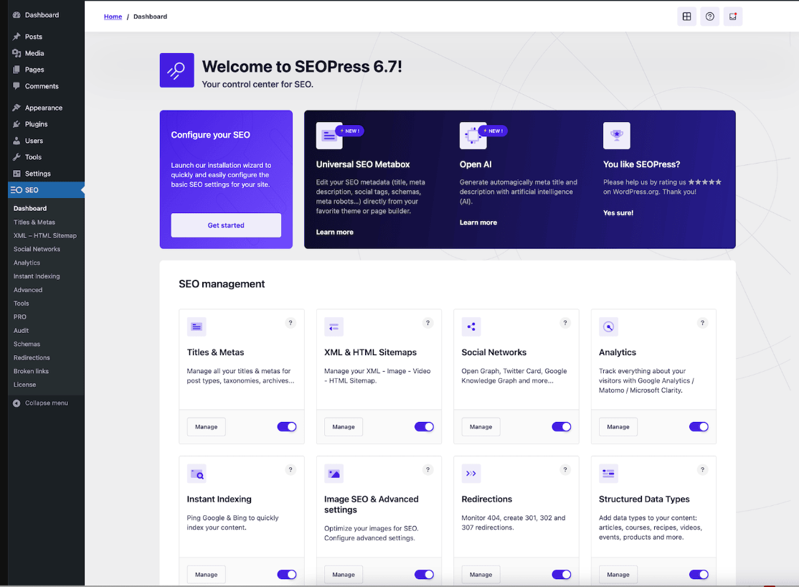Click the Instant Indexing magnifier icon
This screenshot has width=799, height=587.
[x=197, y=474]
